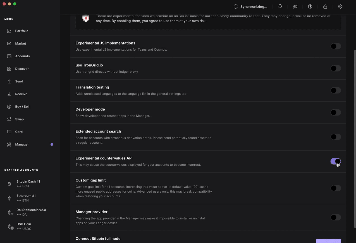Viewport: 356px width, 243px height.
Task: Toggle the use TronGrid.io switch
Action: (335, 68)
